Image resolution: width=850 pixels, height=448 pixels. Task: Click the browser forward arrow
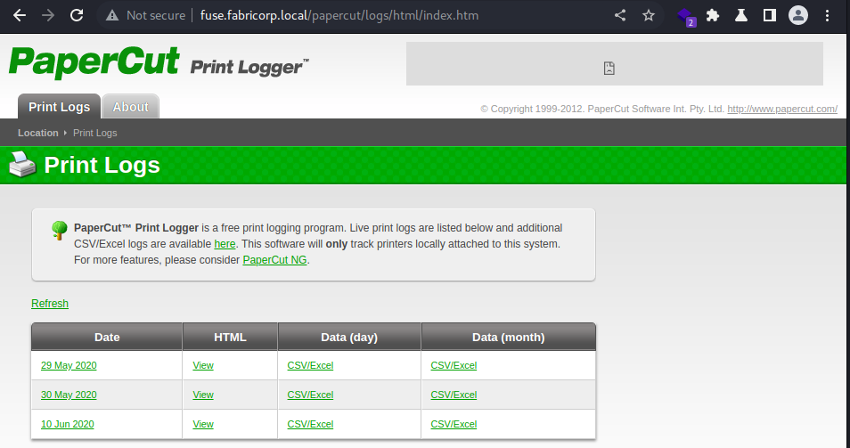click(48, 15)
